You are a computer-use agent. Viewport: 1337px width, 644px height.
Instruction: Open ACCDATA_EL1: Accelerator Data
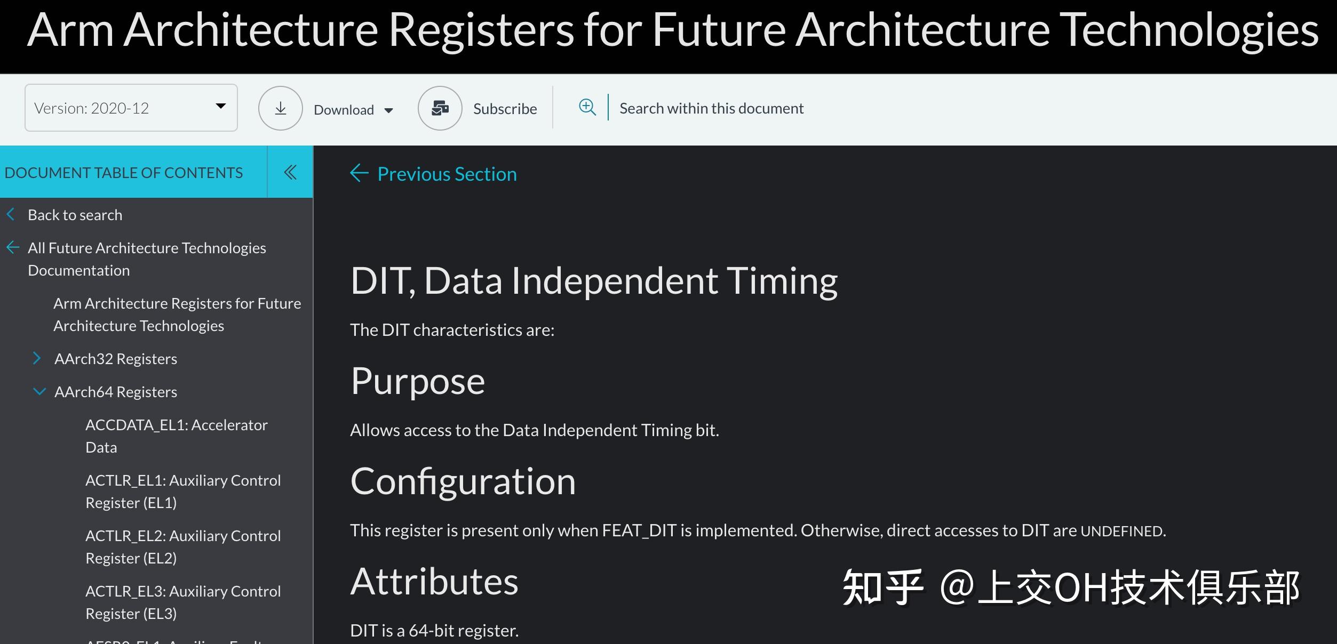pos(176,436)
